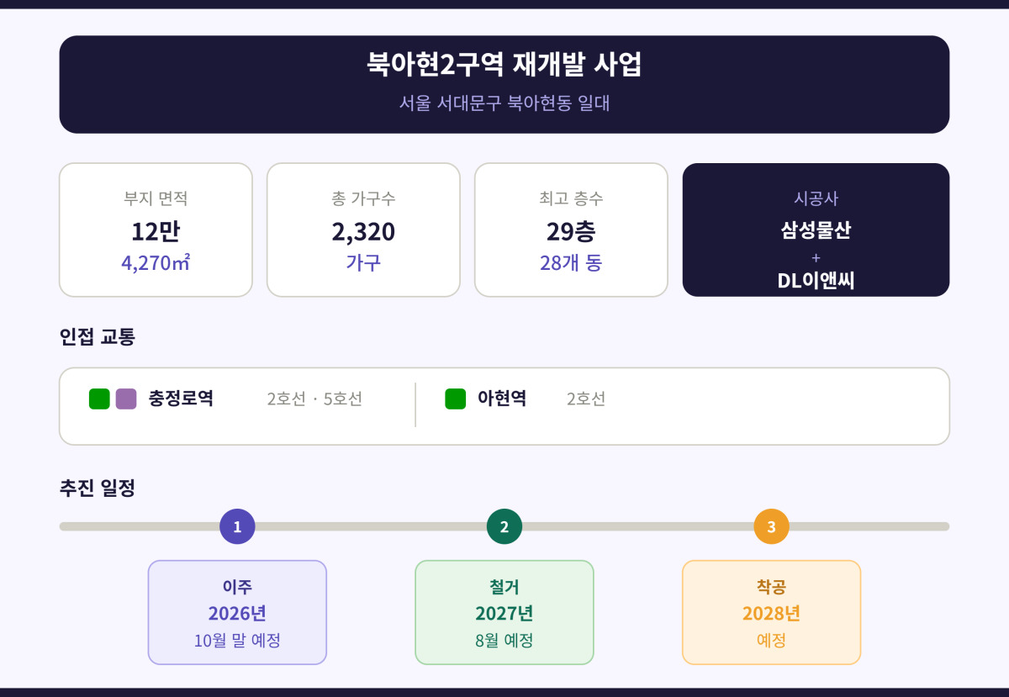Click the 이주 2026년 schedule card

click(x=237, y=612)
